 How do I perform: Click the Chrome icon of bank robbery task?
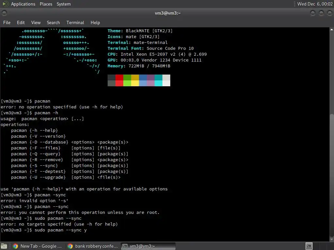(x=70, y=246)
